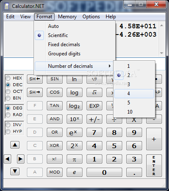Click the natural log ln key
This screenshot has width=169, height=191.
pyautogui.click(x=75, y=79)
